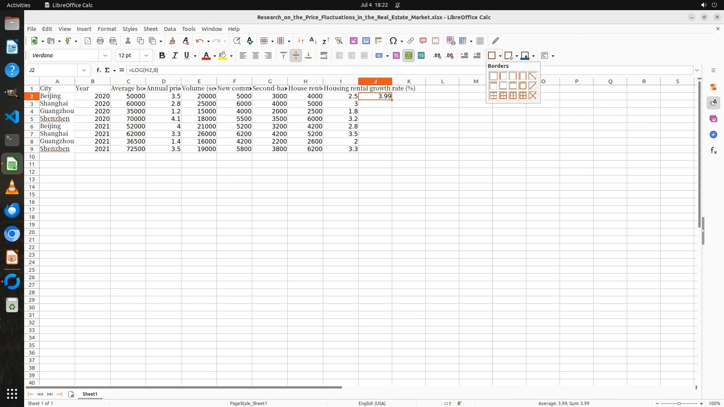The height and width of the screenshot is (407, 724).
Task: Select the No Borders option in popup
Action: click(493, 76)
